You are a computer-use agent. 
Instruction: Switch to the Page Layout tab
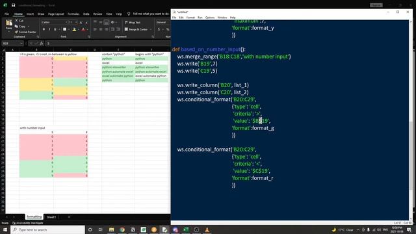coord(56,14)
